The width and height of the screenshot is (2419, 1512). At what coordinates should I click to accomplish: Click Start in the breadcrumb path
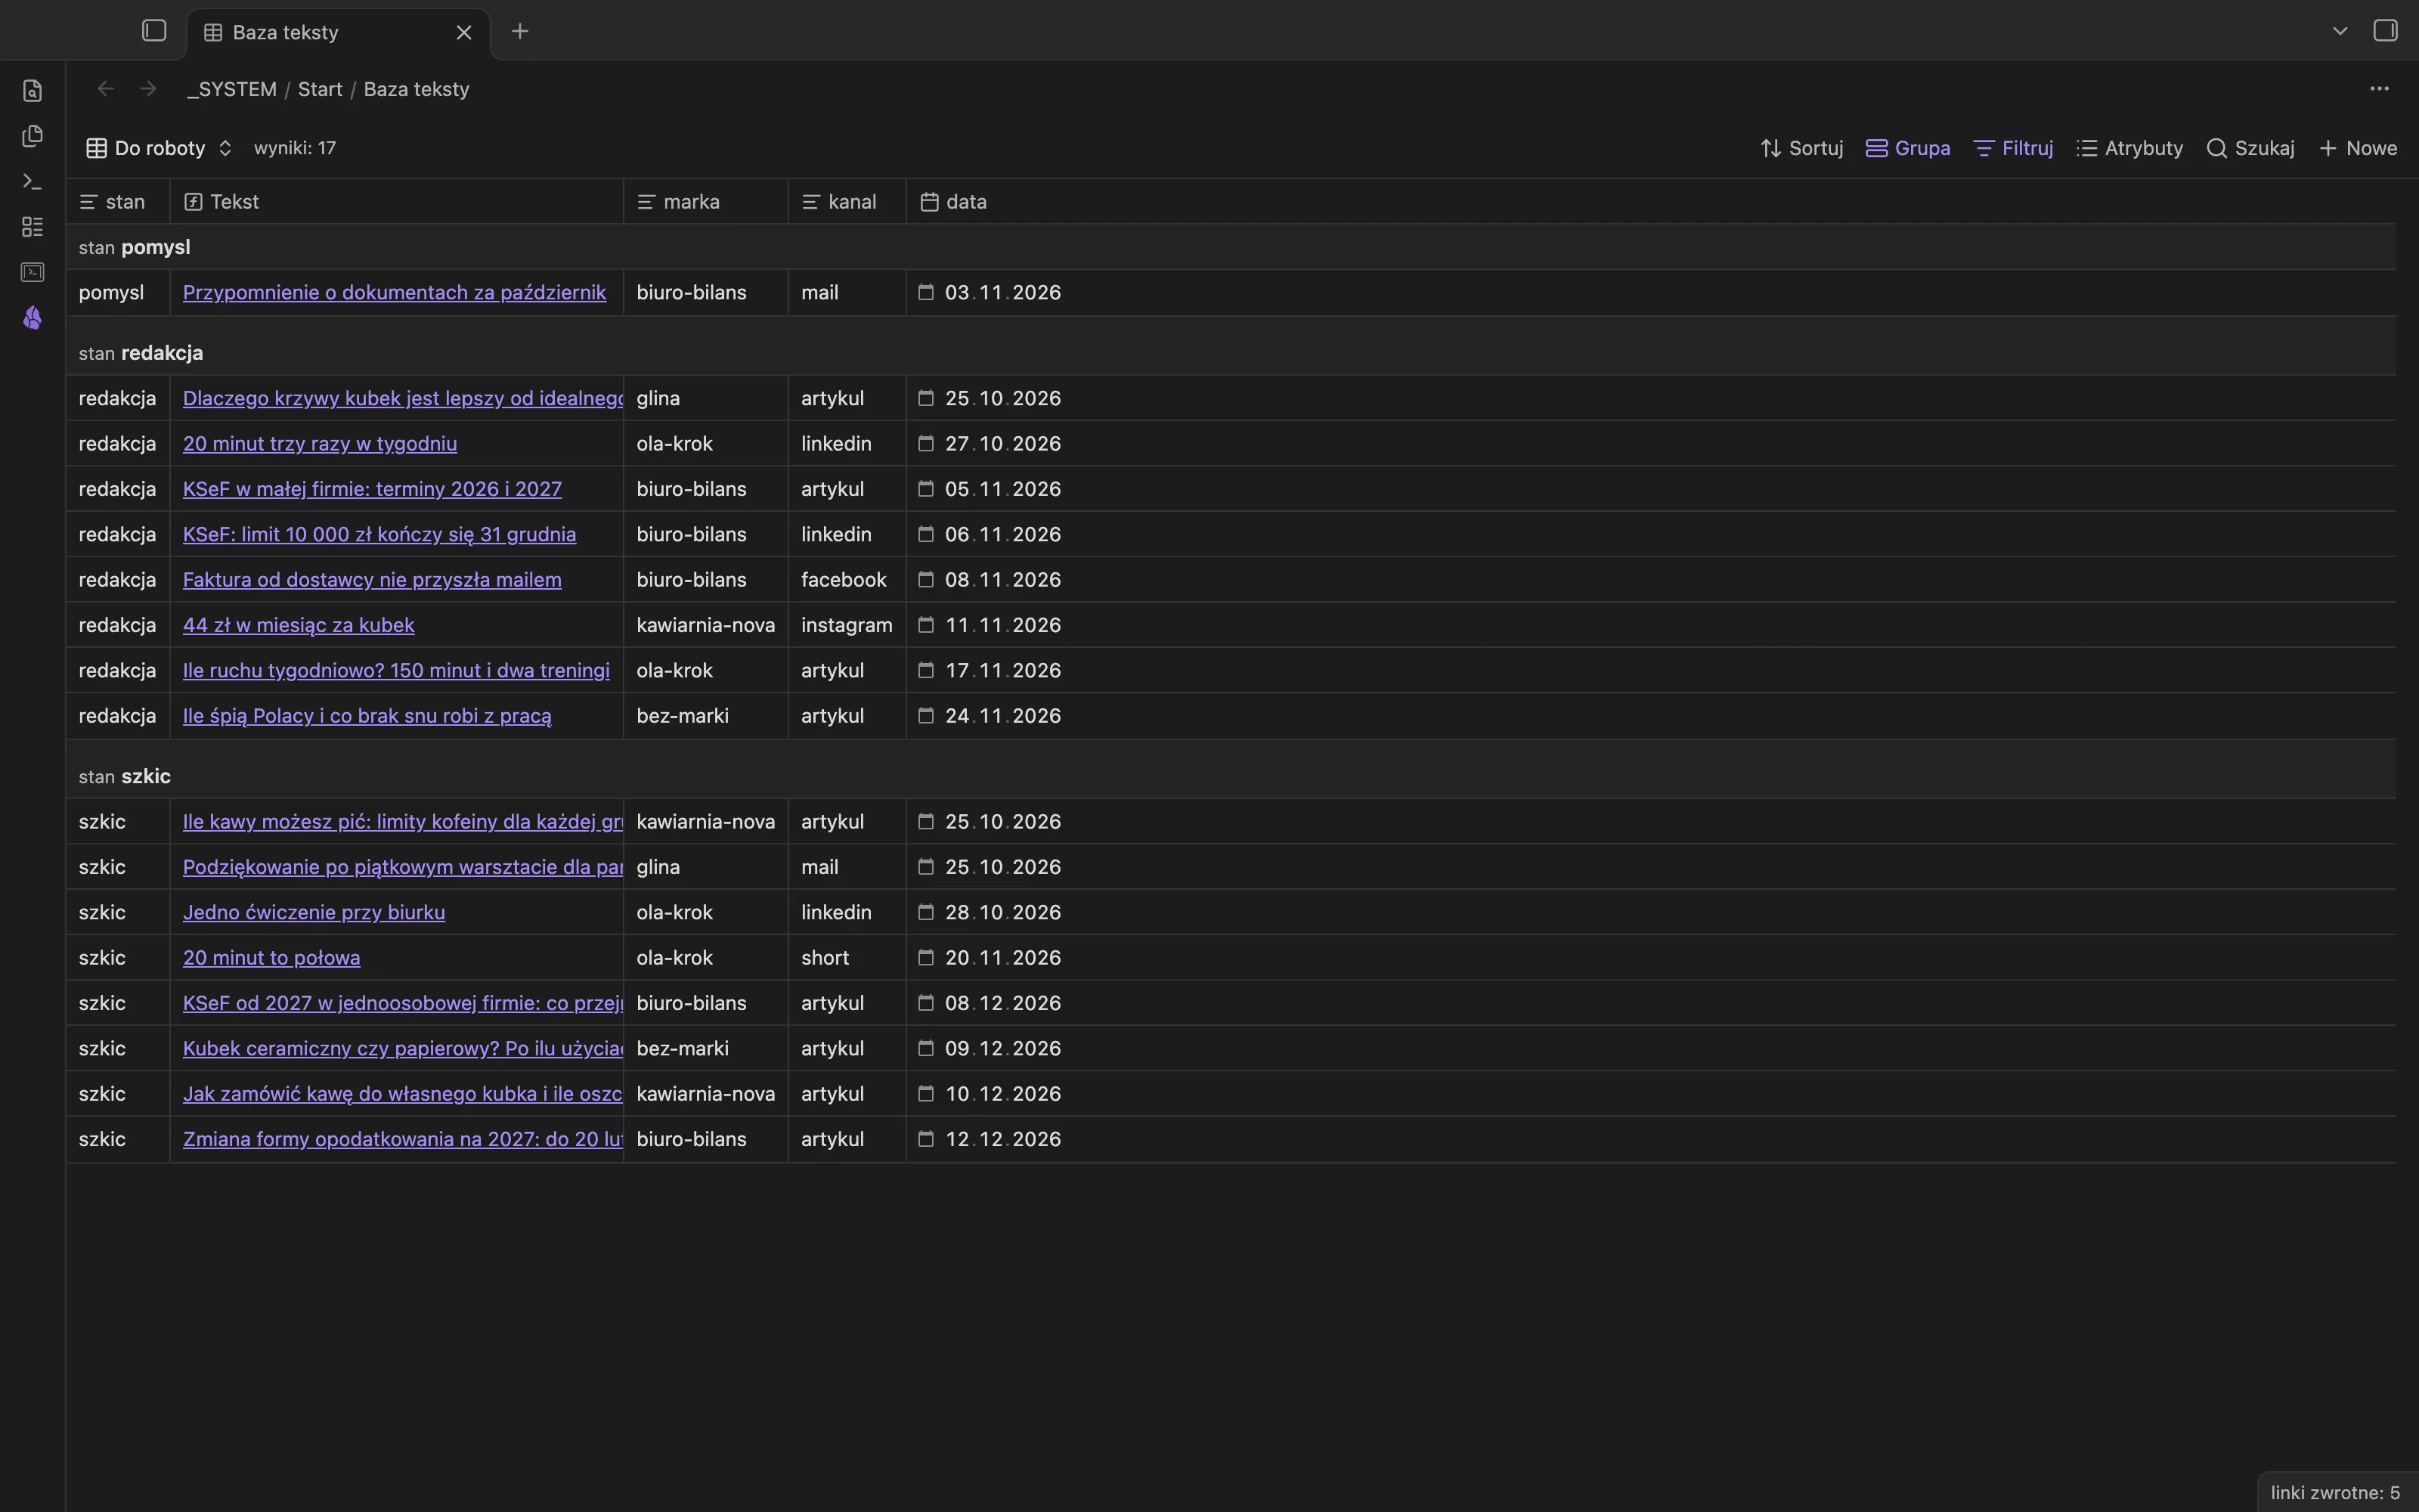pyautogui.click(x=320, y=89)
